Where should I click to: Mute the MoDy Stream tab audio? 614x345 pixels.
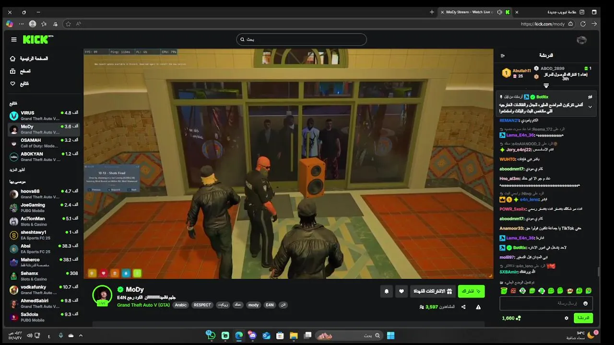[x=499, y=12]
